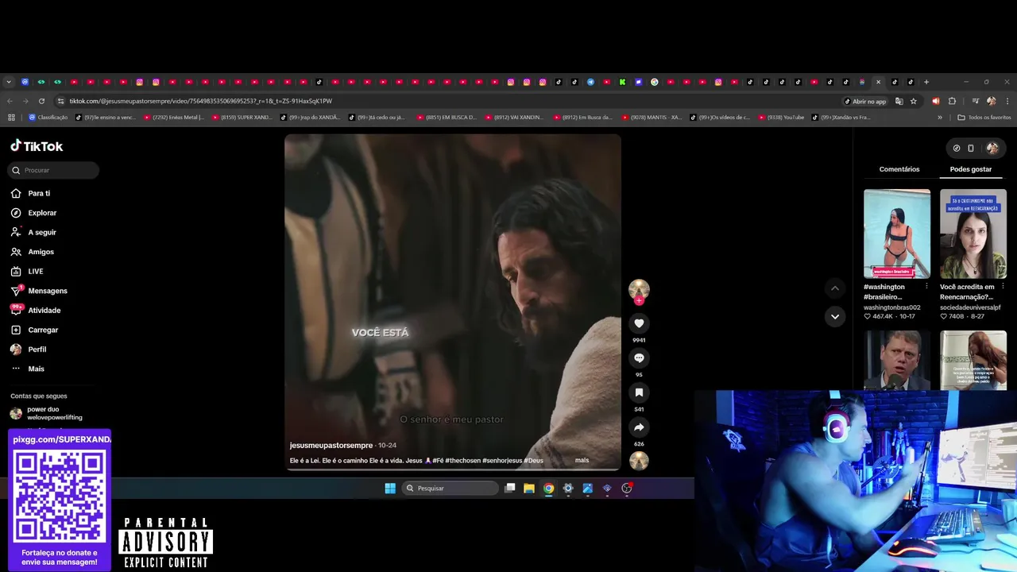
Task: Open the Reencarnação video thumbnail
Action: (x=973, y=234)
